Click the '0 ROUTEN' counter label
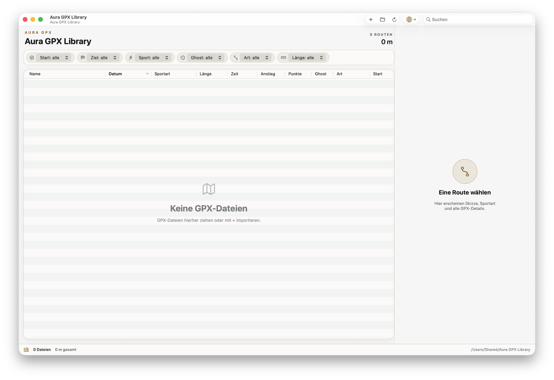Screen dimensions: 554x380 tap(381, 35)
